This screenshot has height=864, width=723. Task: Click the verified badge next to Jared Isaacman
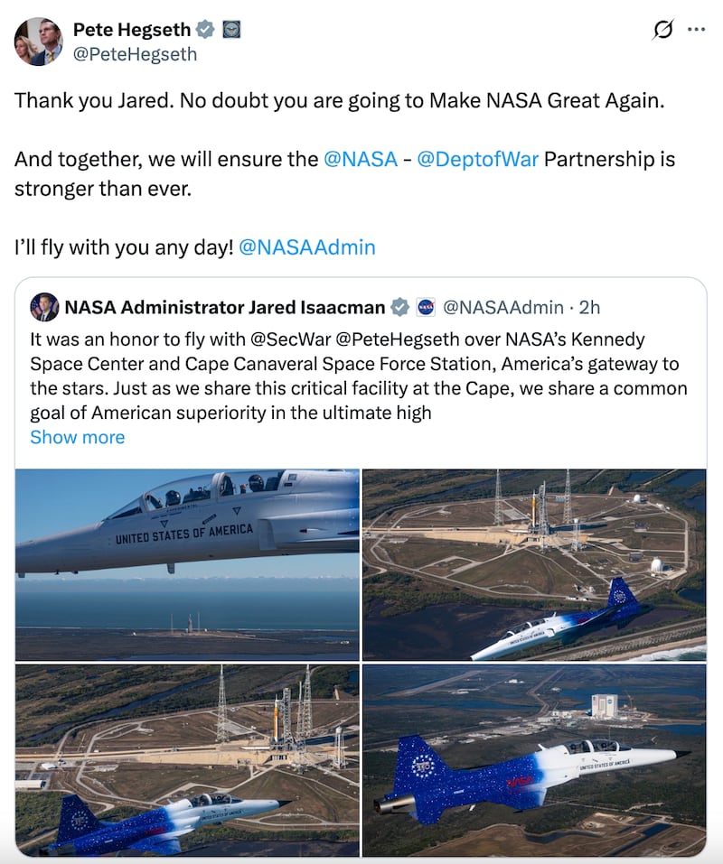point(399,308)
